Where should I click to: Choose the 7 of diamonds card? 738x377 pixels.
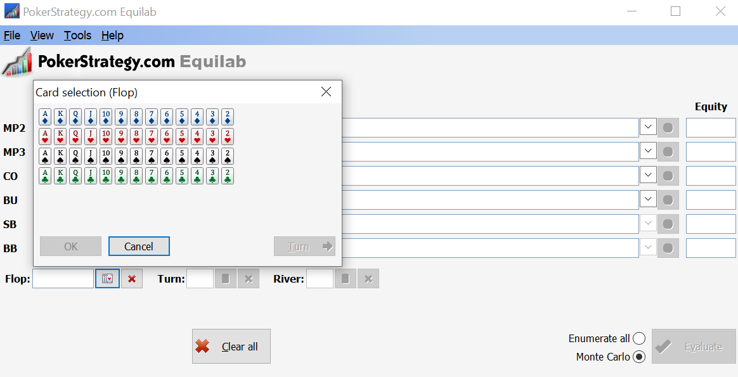click(x=152, y=117)
